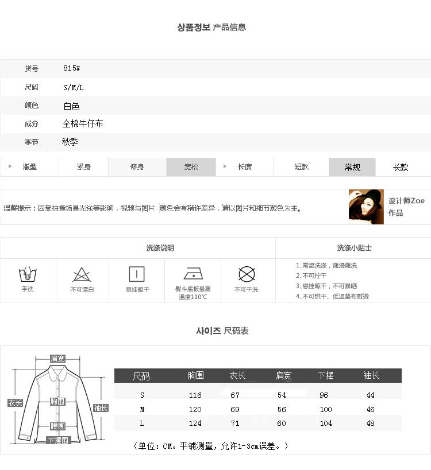Click the arrow icon beside 长度
The image size is (431, 470).
tap(225, 166)
